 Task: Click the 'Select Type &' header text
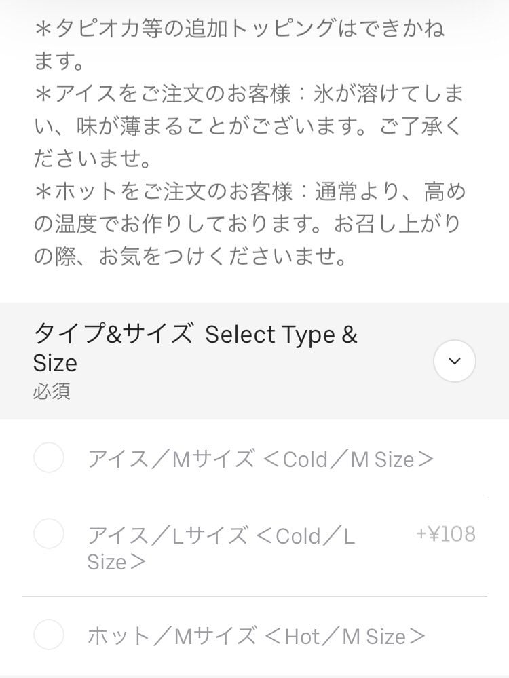(281, 335)
